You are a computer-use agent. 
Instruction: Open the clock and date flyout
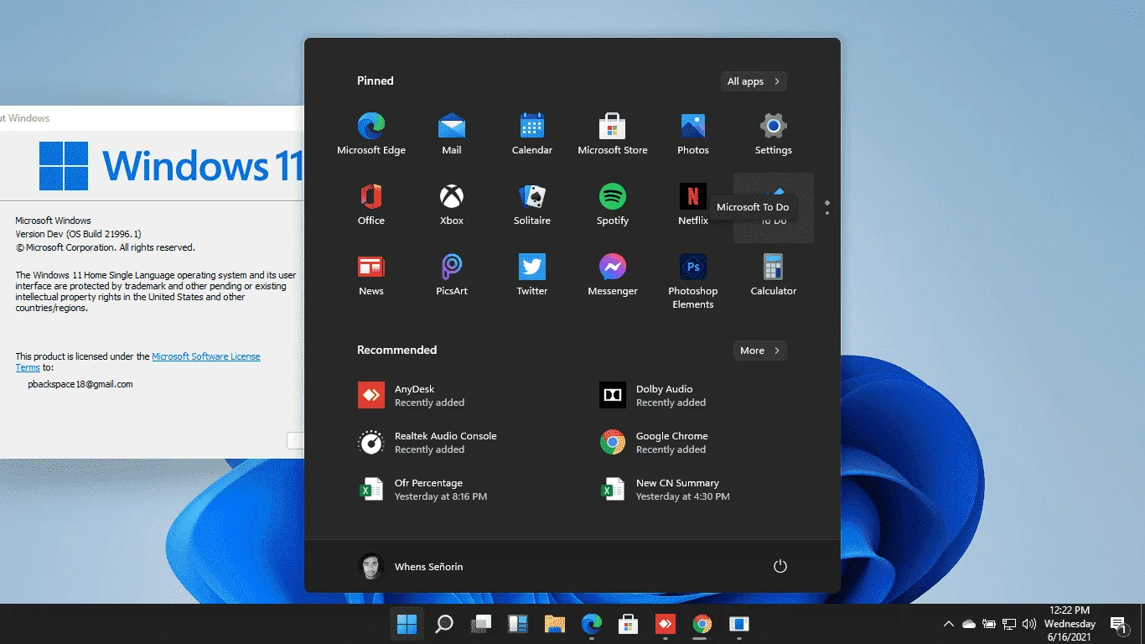(1070, 624)
